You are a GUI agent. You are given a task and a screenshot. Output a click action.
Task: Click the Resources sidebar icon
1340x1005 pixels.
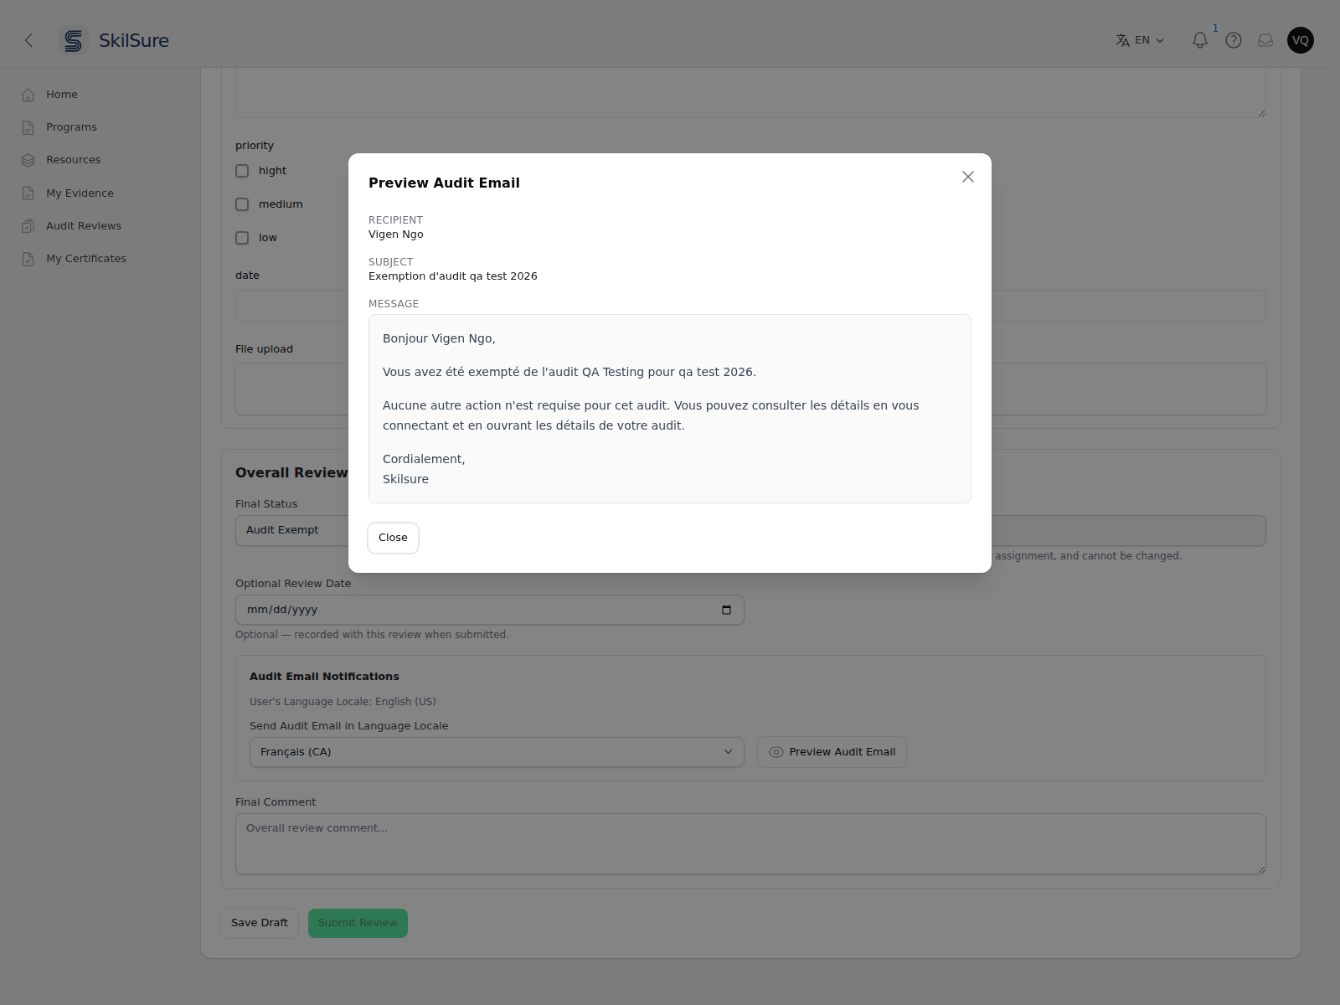tap(28, 160)
